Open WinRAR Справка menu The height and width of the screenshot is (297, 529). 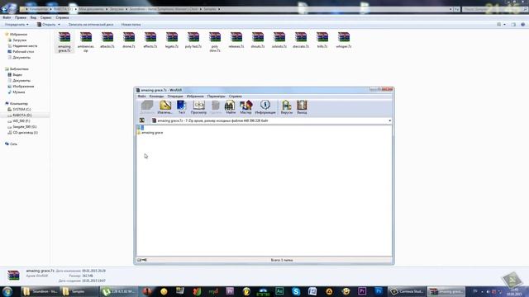(x=235, y=97)
